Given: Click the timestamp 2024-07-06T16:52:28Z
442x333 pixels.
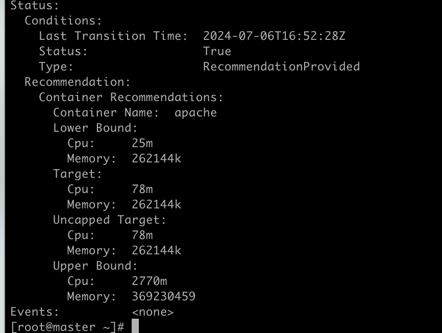Looking at the screenshot, I should [x=274, y=36].
